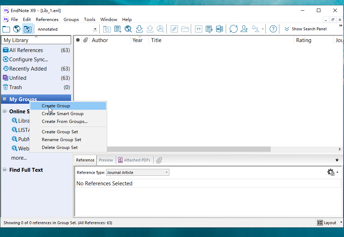Open Layout dropdown arrow
This screenshot has height=237, width=344.
pos(341,222)
